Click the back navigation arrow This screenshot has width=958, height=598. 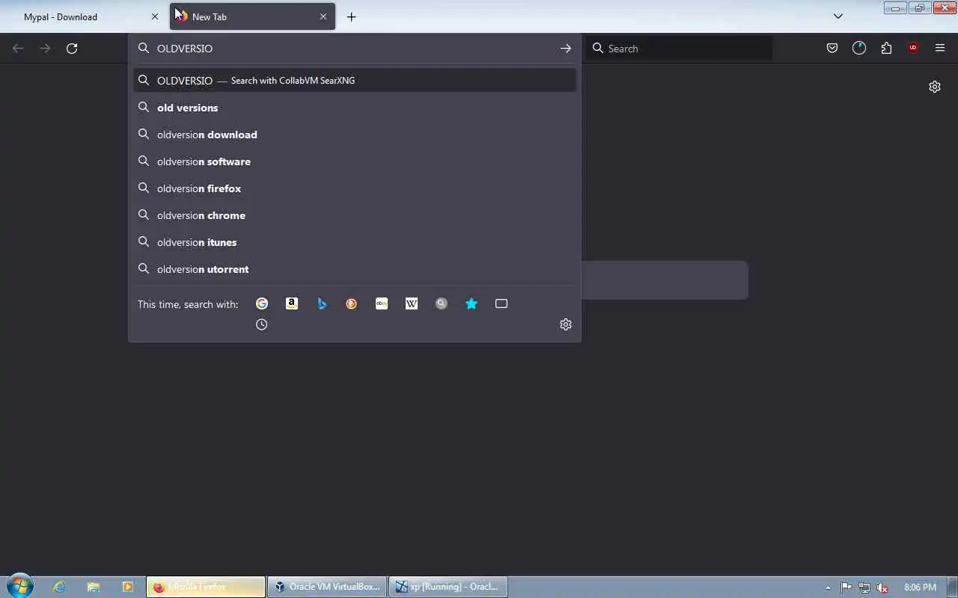pyautogui.click(x=18, y=49)
